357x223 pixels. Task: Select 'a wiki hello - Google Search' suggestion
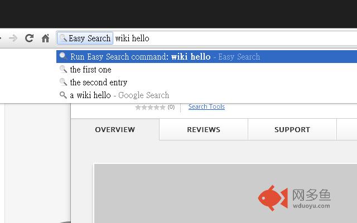pyautogui.click(x=119, y=95)
